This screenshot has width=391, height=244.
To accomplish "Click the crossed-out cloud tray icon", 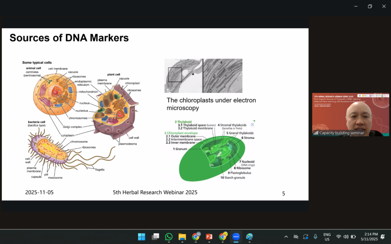I will pos(296,237).
